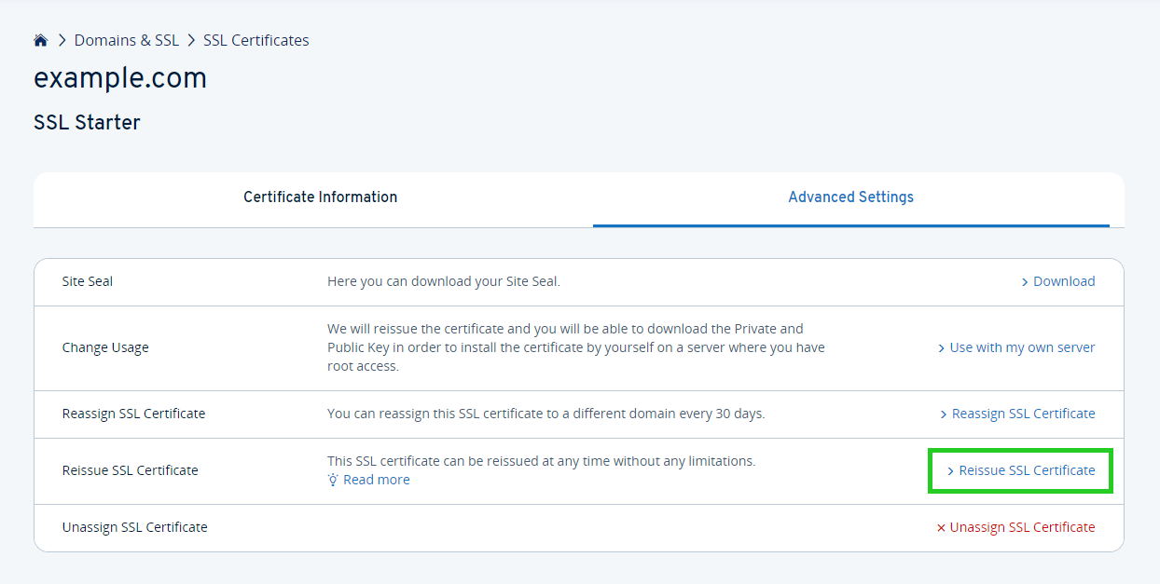The image size is (1160, 584).
Task: Open the Domains & SSL breadcrumb link
Action: (126, 40)
